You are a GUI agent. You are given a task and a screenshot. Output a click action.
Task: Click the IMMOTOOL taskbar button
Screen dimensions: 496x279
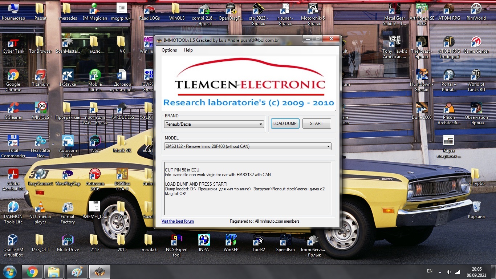coord(100,272)
